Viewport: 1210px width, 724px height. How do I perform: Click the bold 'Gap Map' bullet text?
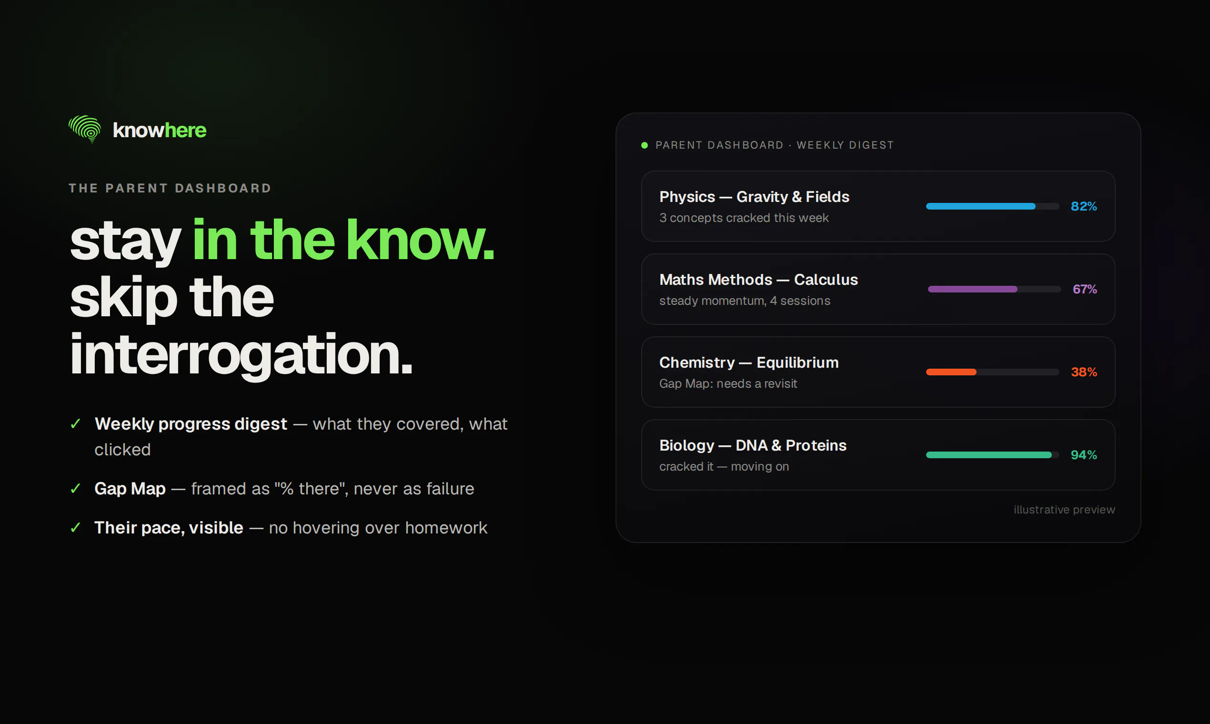coord(130,488)
